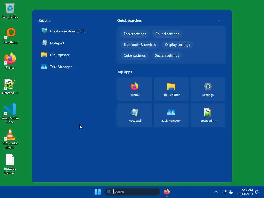Select the 'message from s...' text file
This screenshot has width=264, height=198.
click(x=10, y=164)
